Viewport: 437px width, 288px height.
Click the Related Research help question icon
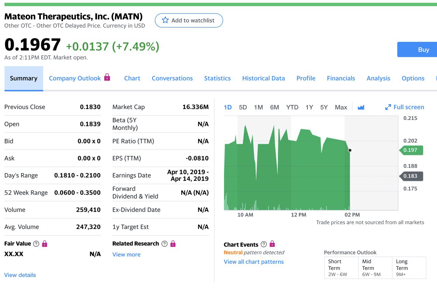pyautogui.click(x=164, y=244)
